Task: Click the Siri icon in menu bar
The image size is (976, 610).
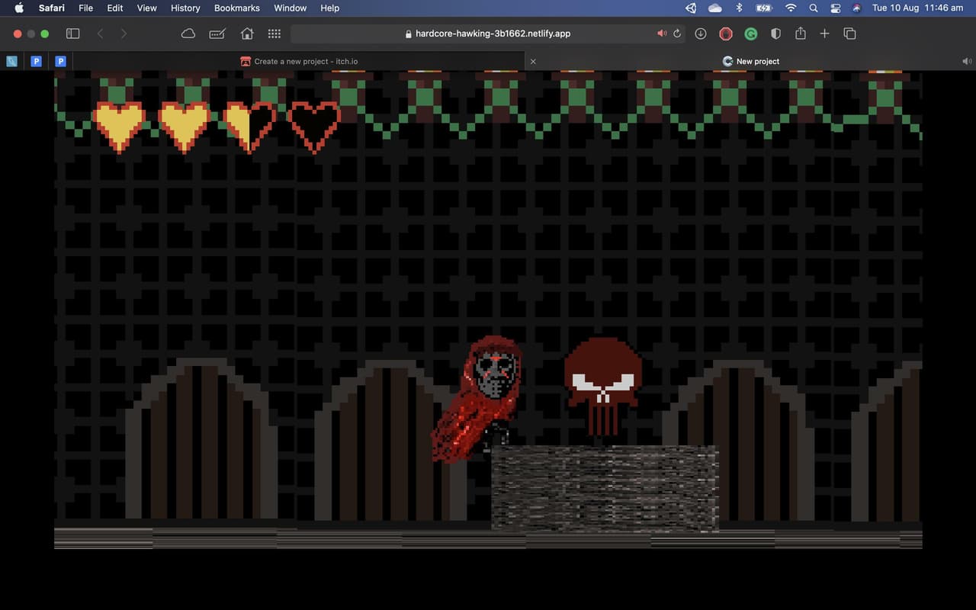Action: [856, 8]
